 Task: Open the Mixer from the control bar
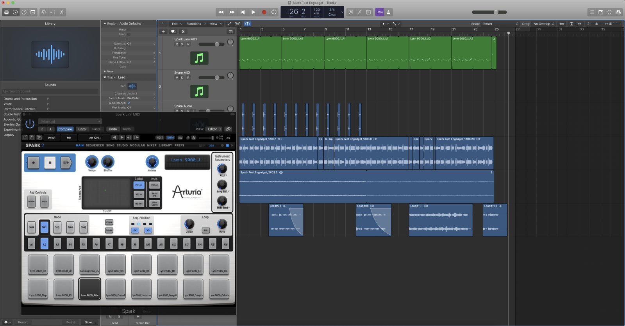[53, 12]
